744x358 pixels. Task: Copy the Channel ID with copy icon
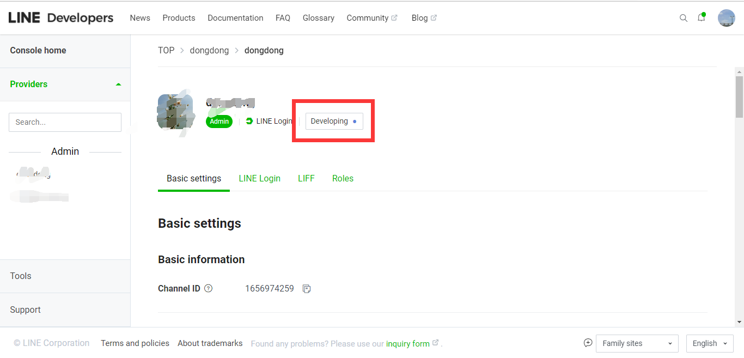point(307,289)
